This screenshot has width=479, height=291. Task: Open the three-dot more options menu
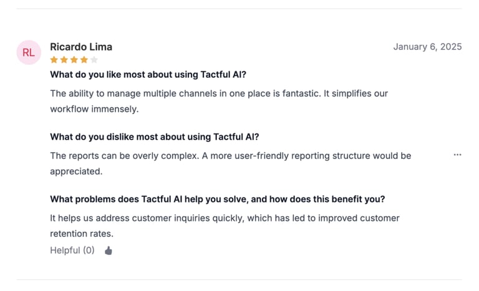pyautogui.click(x=457, y=155)
